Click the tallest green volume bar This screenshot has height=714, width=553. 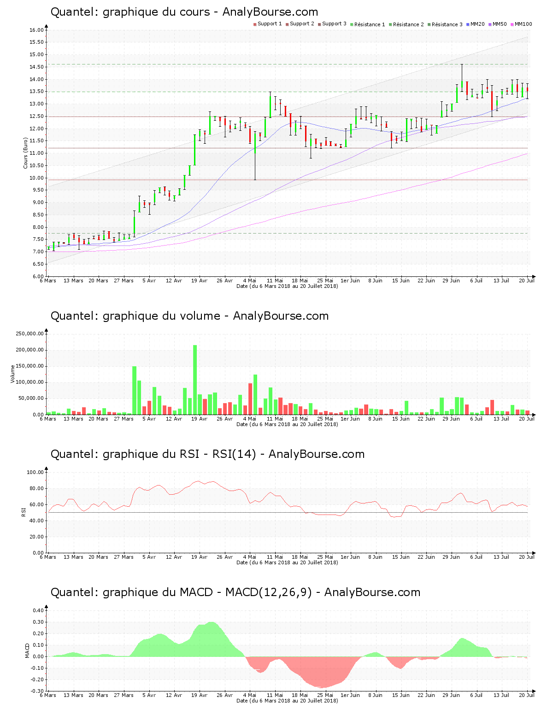pos(195,380)
